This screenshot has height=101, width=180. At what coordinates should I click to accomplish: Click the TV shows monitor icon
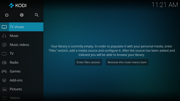coord(4,27)
